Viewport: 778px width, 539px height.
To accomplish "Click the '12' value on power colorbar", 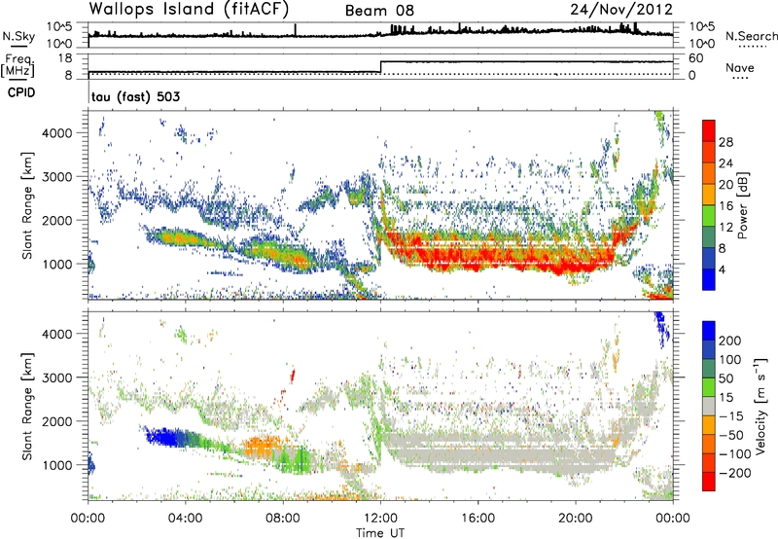I will coord(725,228).
